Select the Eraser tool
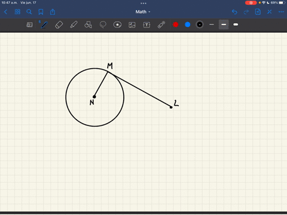This screenshot has height=215, width=287. [59, 24]
